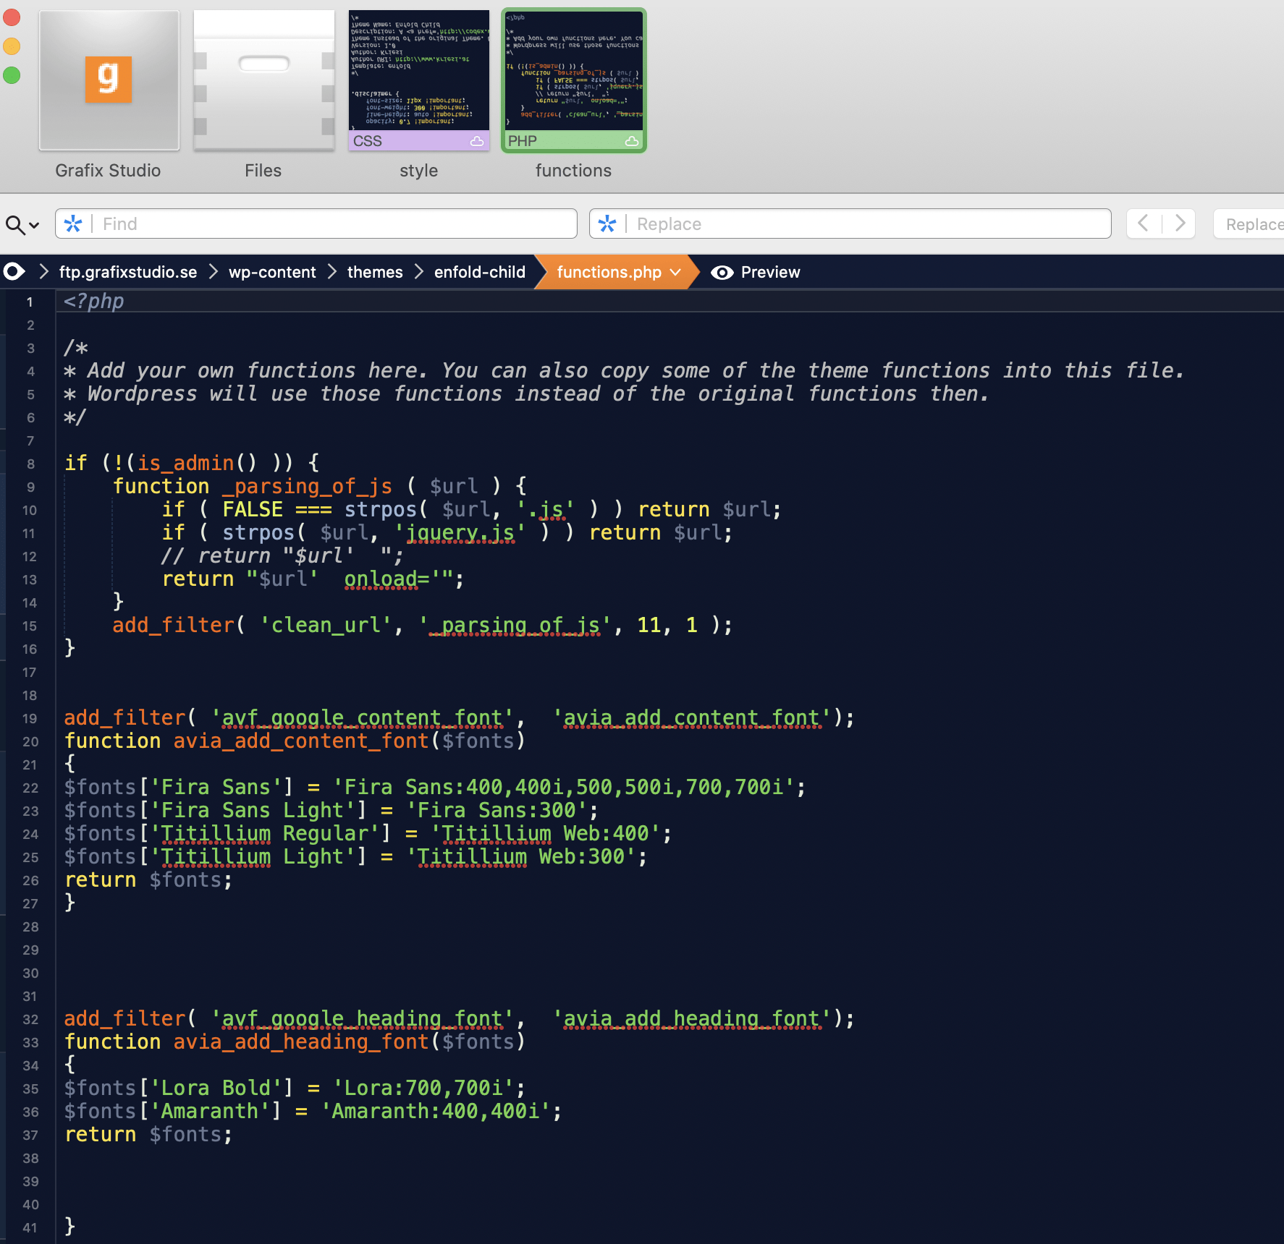Go to next search match arrow
This screenshot has height=1244, width=1284.
(x=1179, y=223)
